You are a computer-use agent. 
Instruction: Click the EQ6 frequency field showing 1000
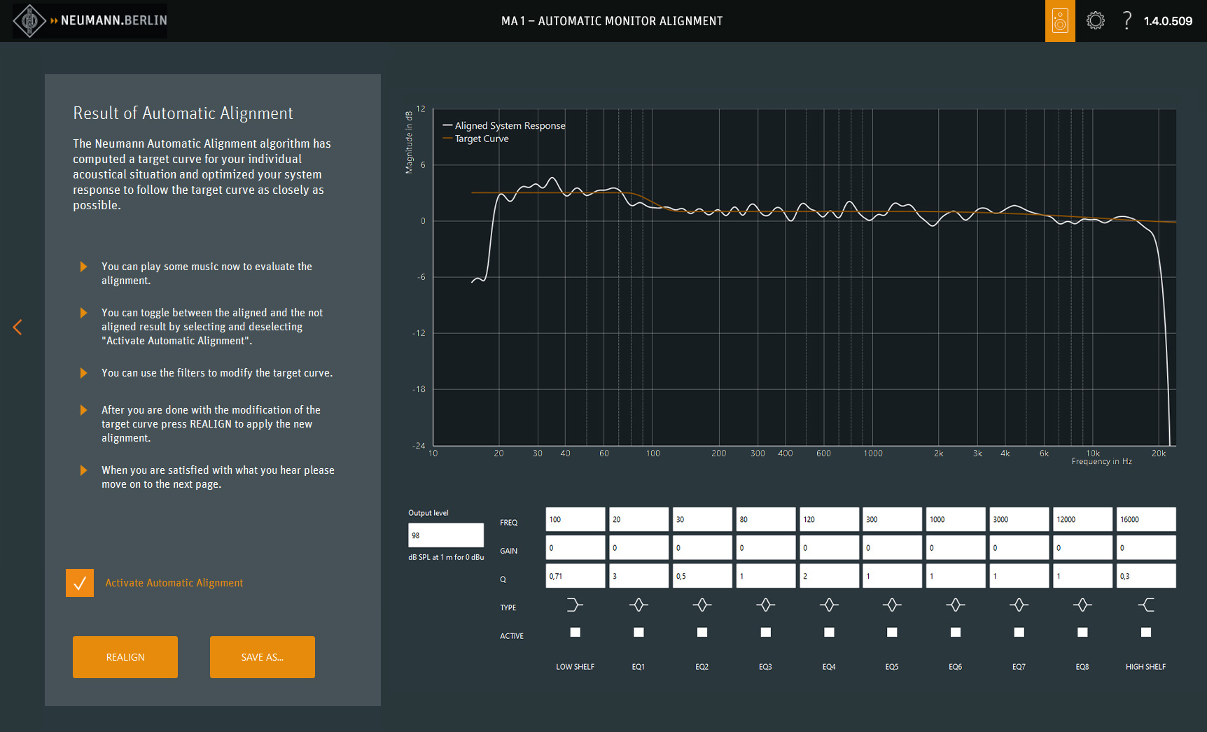tap(955, 519)
